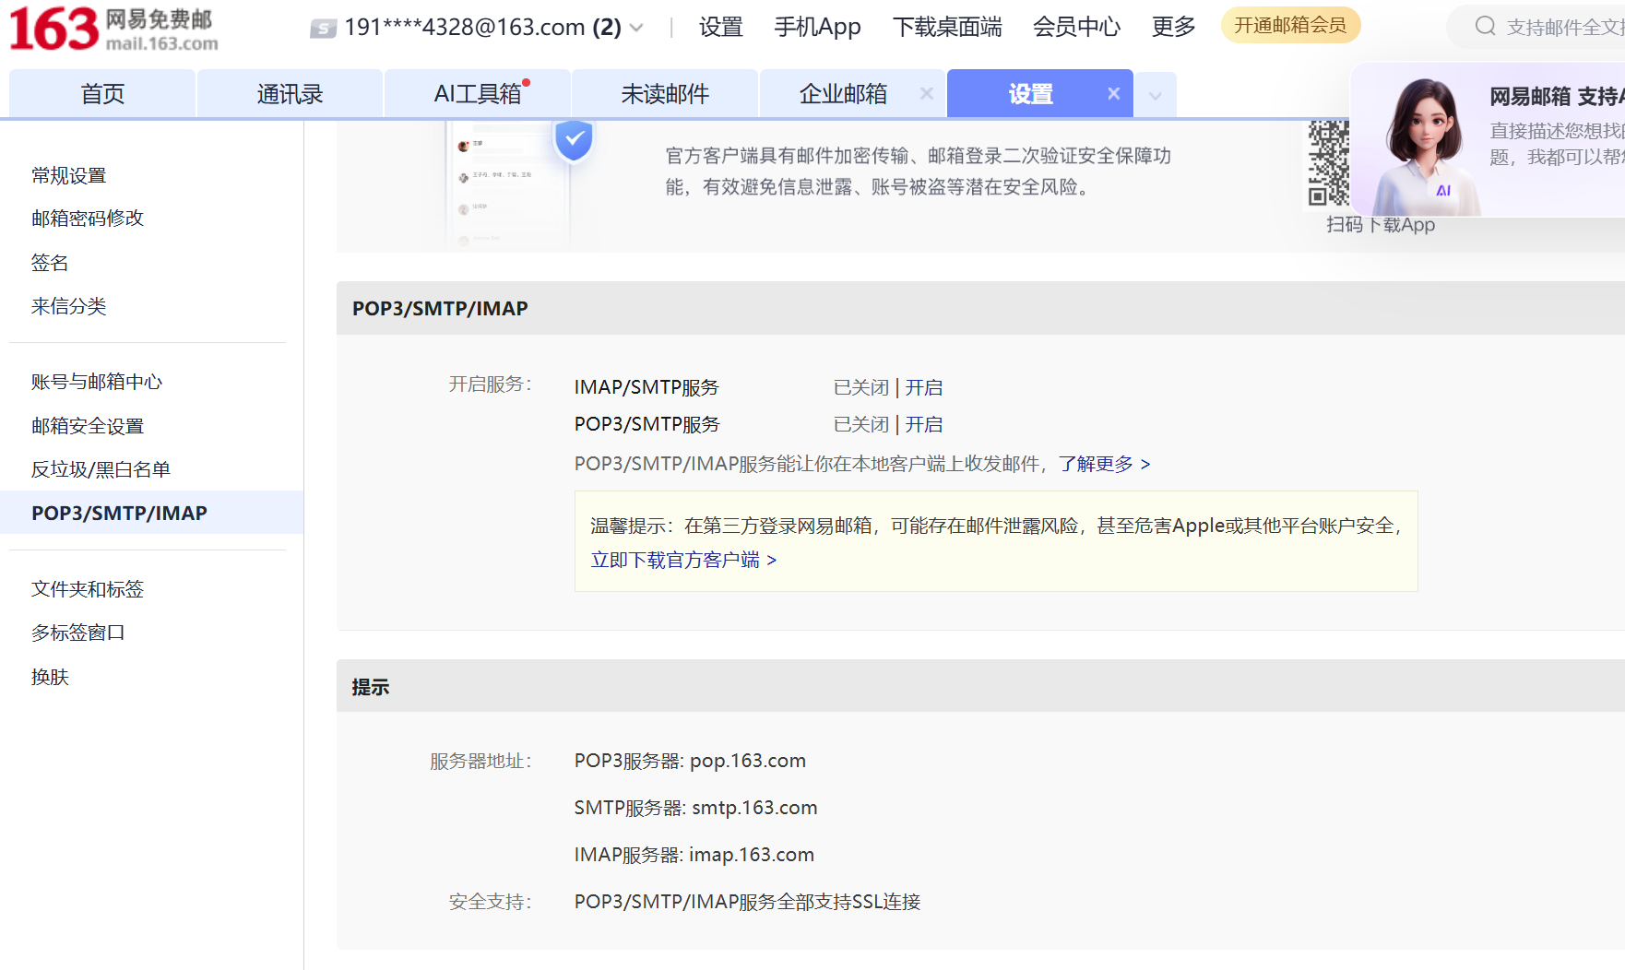Click the account envelope icon beside the email address

pos(323,29)
